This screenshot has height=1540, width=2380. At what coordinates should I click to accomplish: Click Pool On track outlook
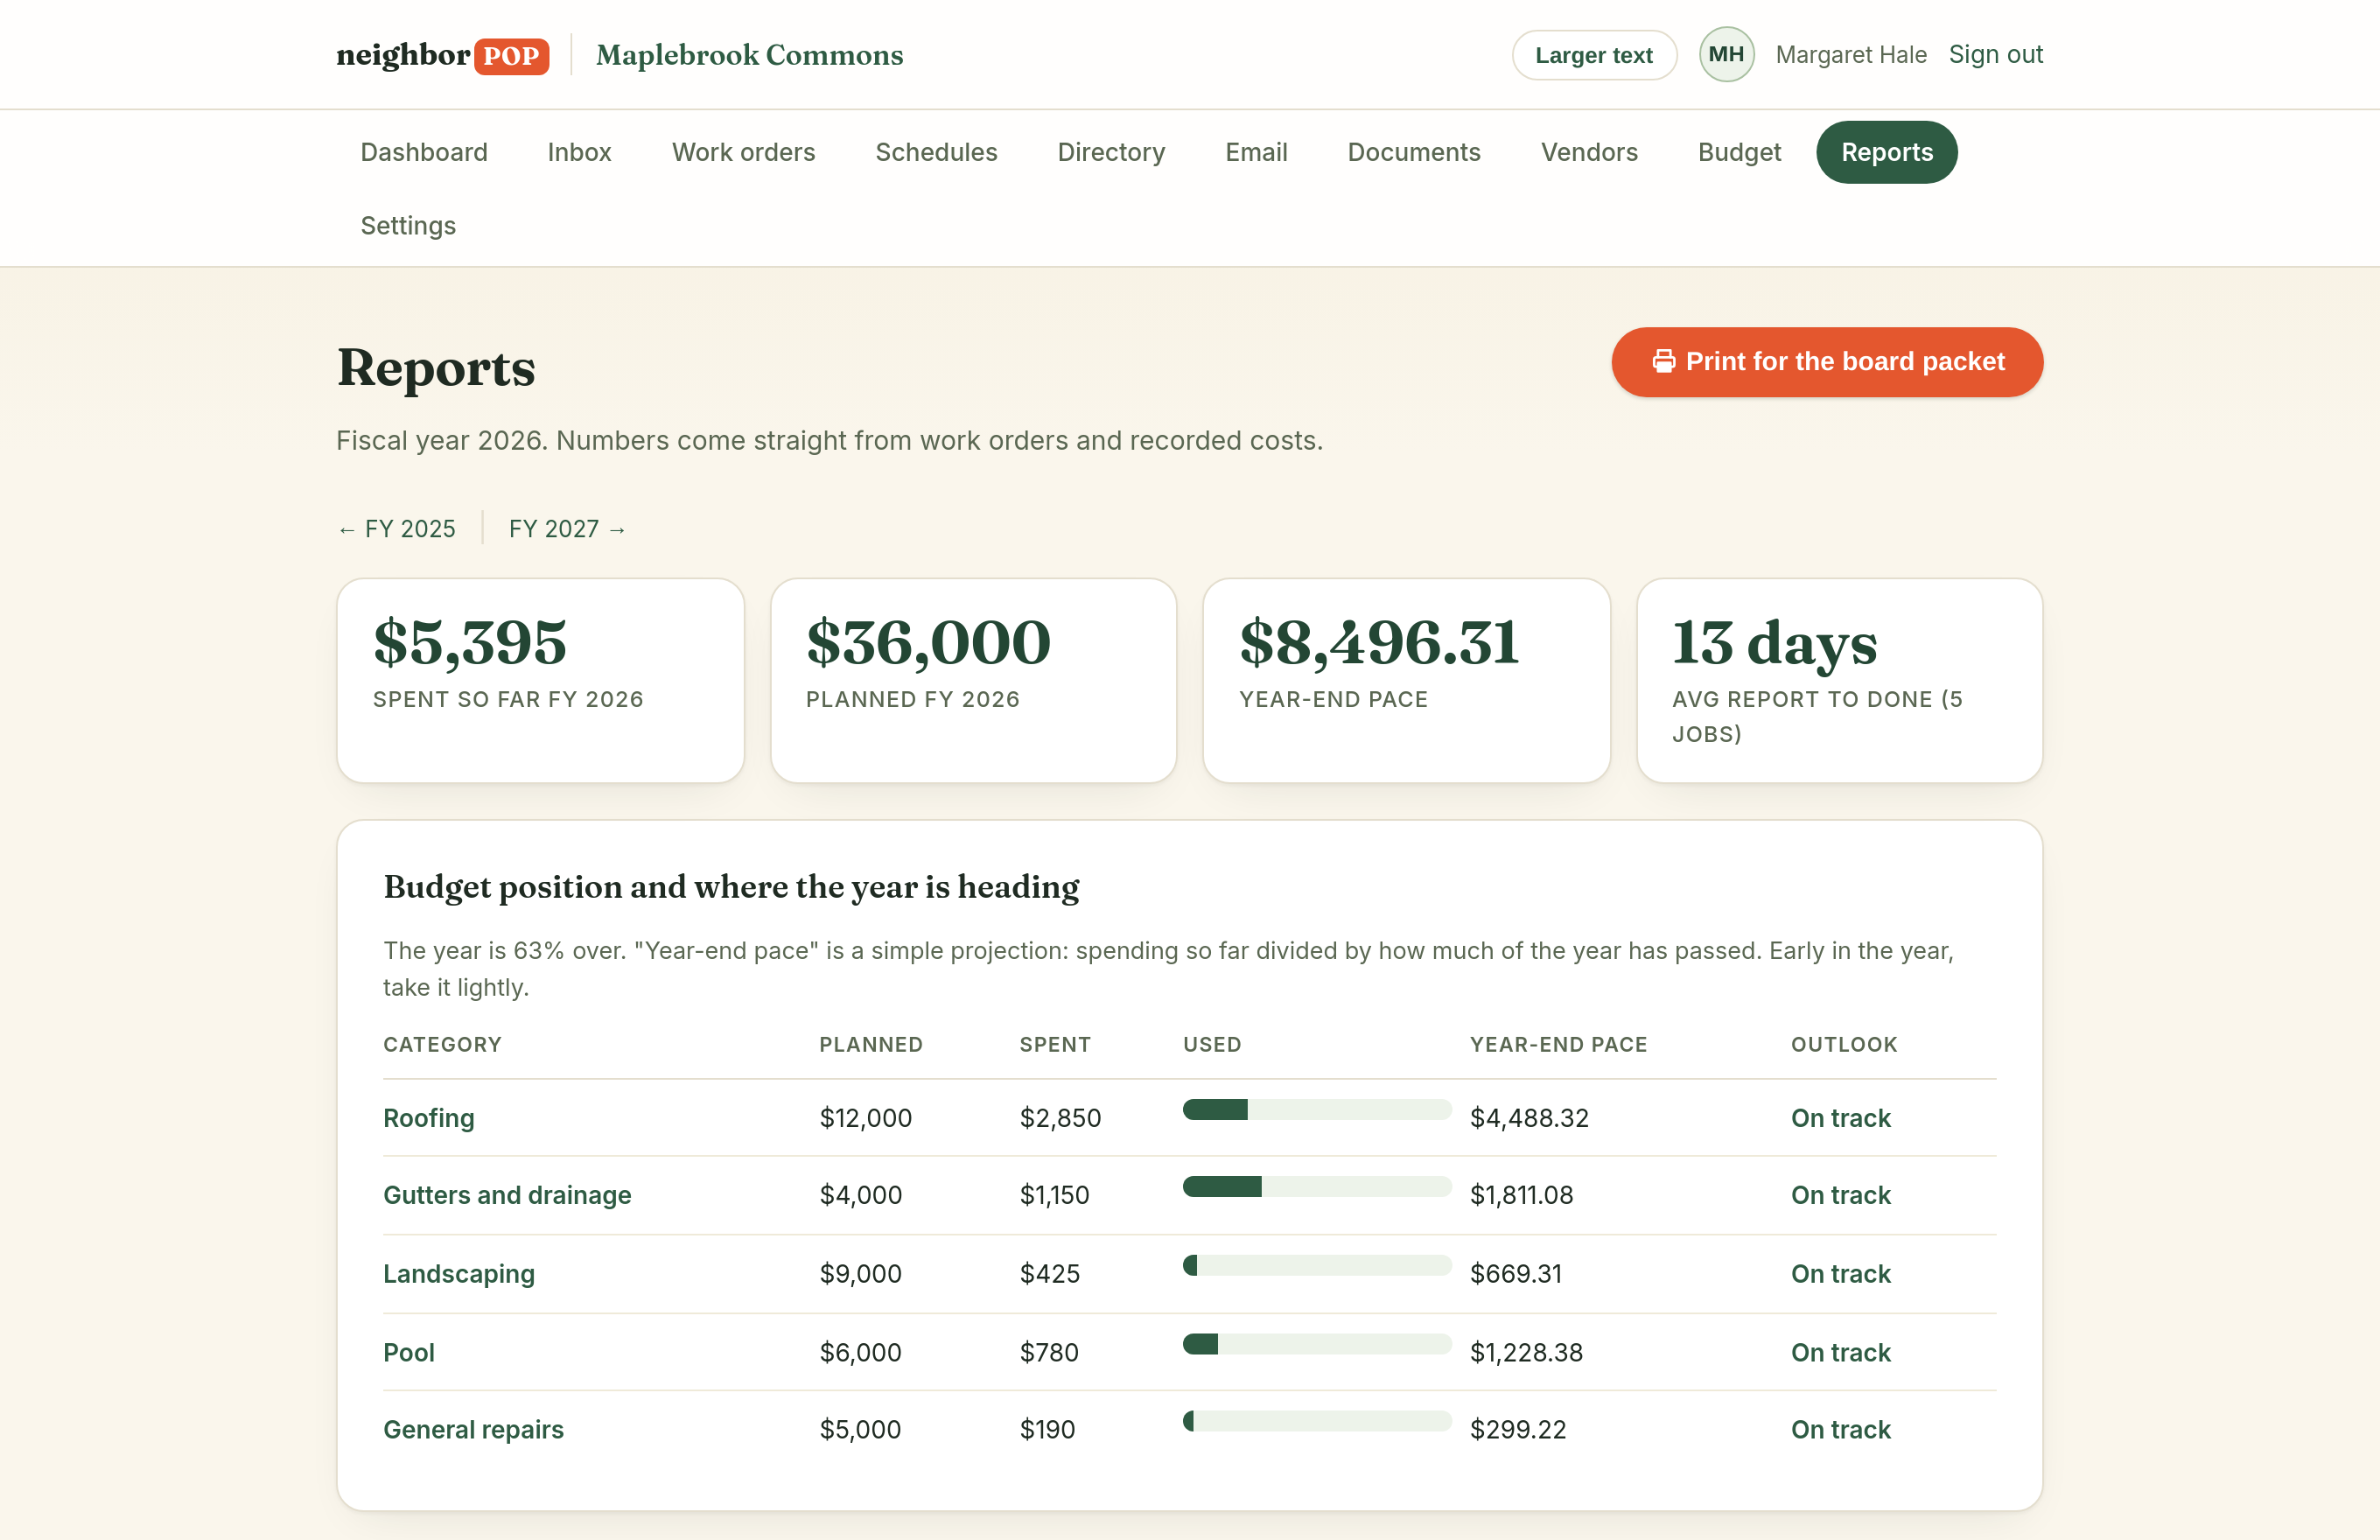coord(1840,1352)
